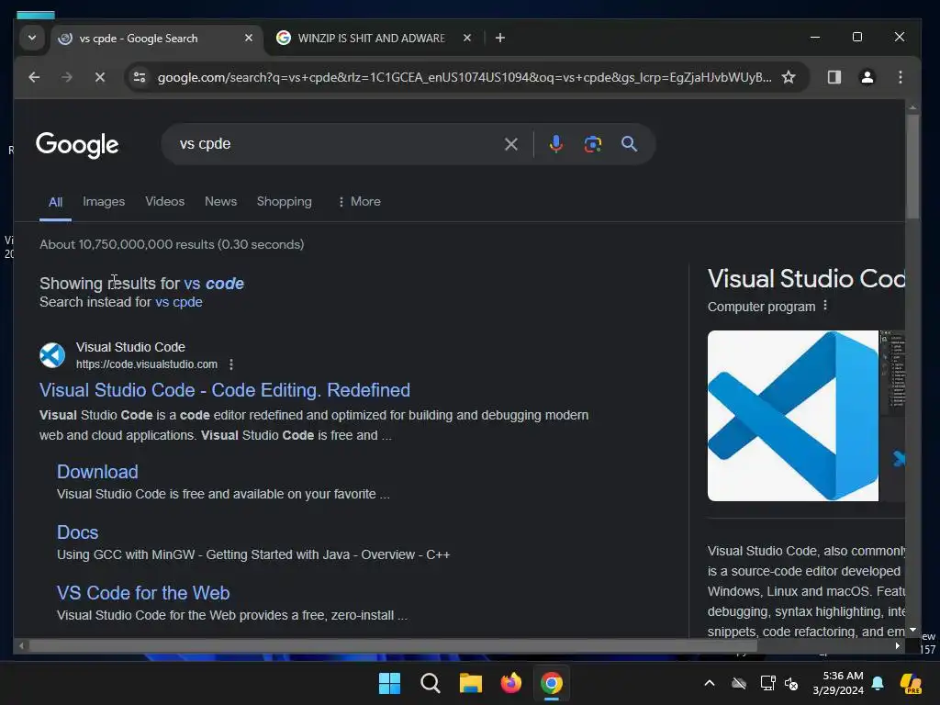View site information icon in address bar
Image resolution: width=940 pixels, height=705 pixels.
pyautogui.click(x=140, y=77)
